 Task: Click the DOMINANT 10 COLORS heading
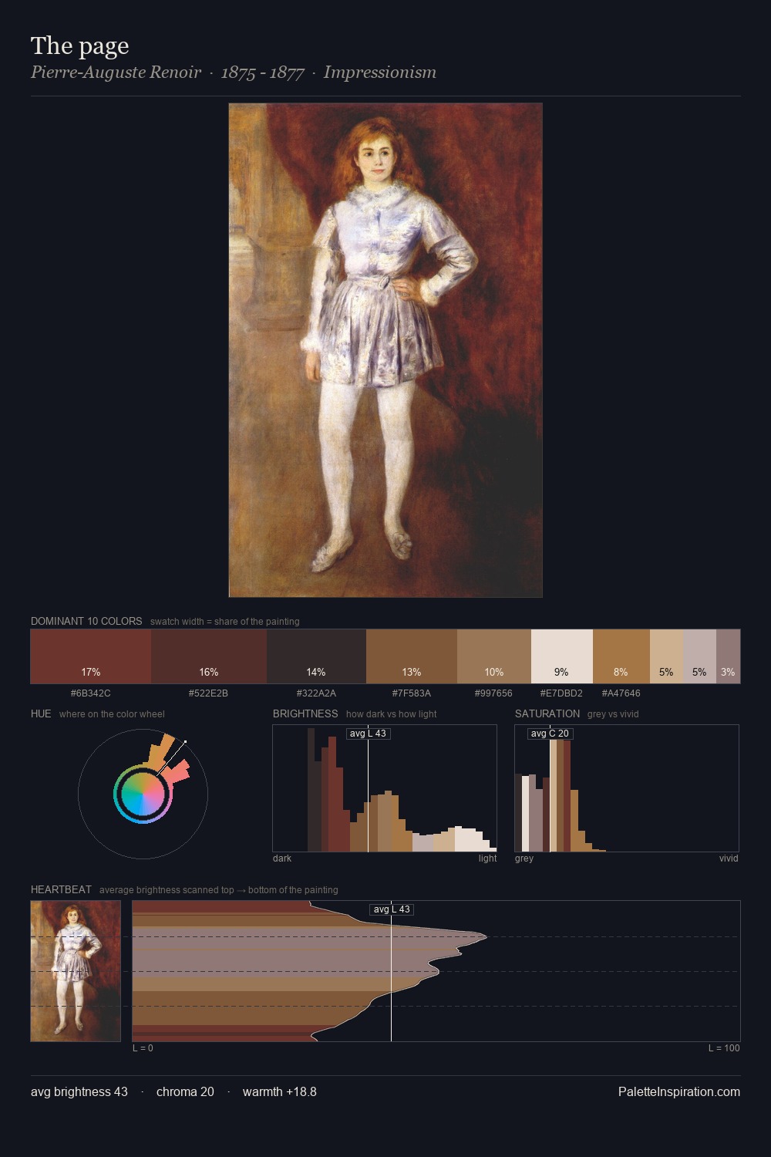86,621
